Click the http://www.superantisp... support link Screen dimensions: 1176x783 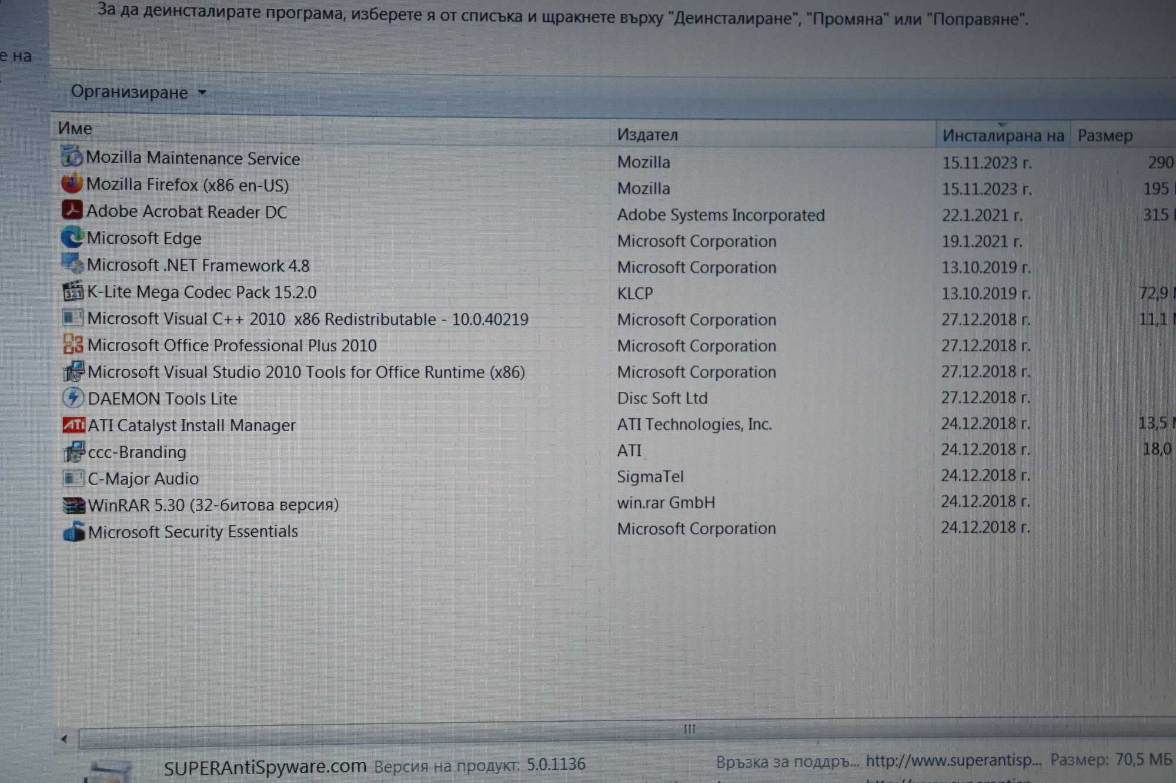point(954,761)
